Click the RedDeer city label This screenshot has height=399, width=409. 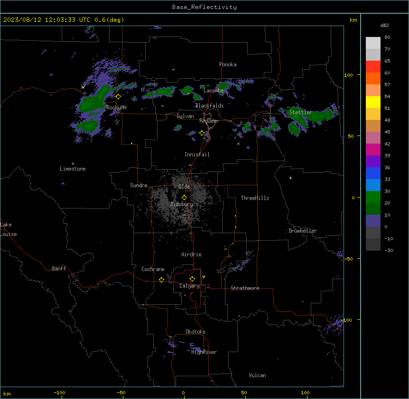click(209, 121)
